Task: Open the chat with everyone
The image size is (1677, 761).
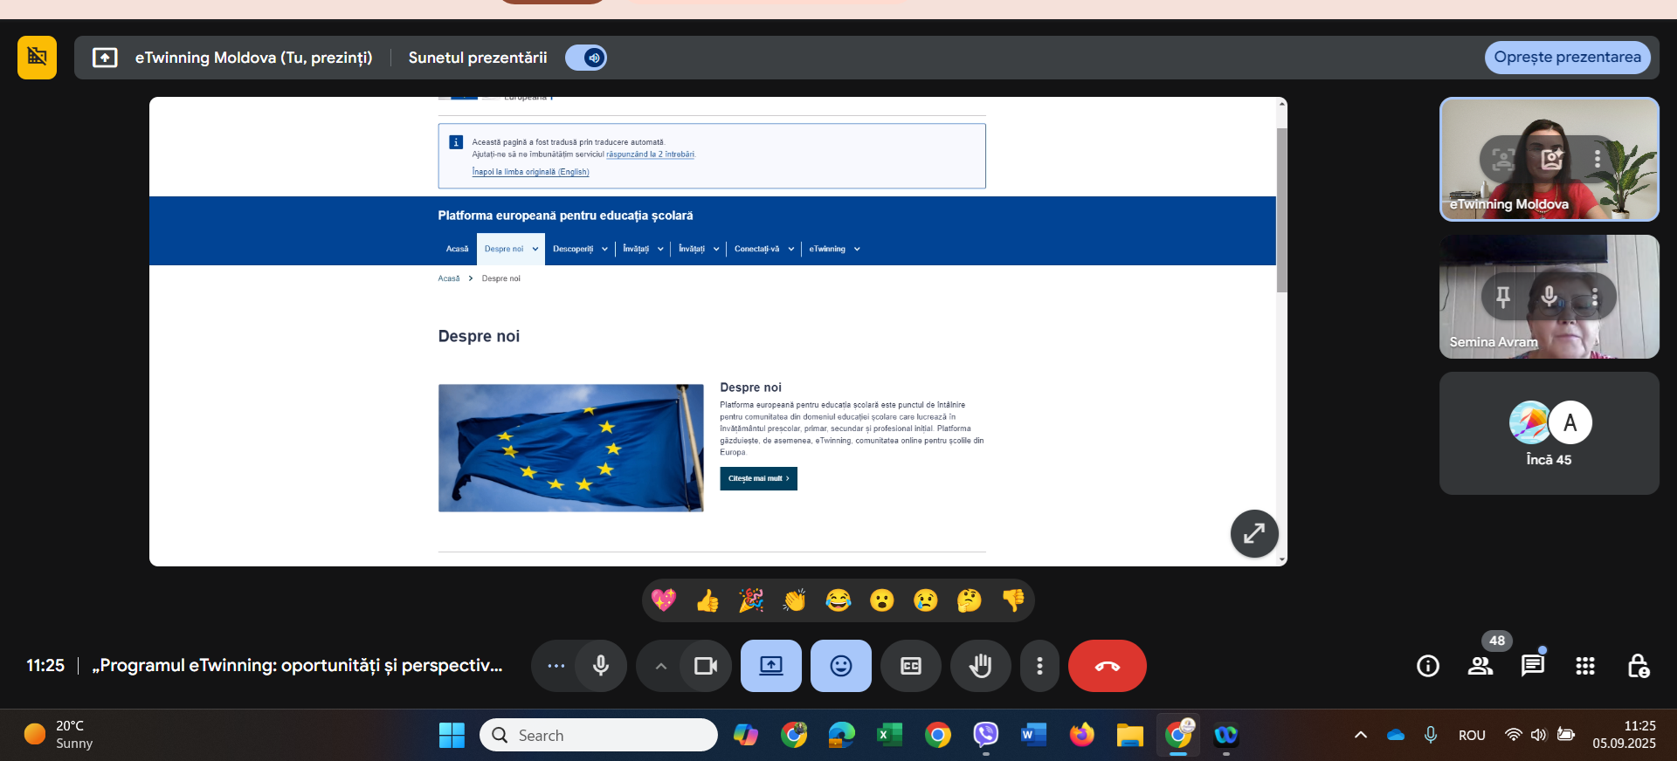Action: coord(1533,666)
